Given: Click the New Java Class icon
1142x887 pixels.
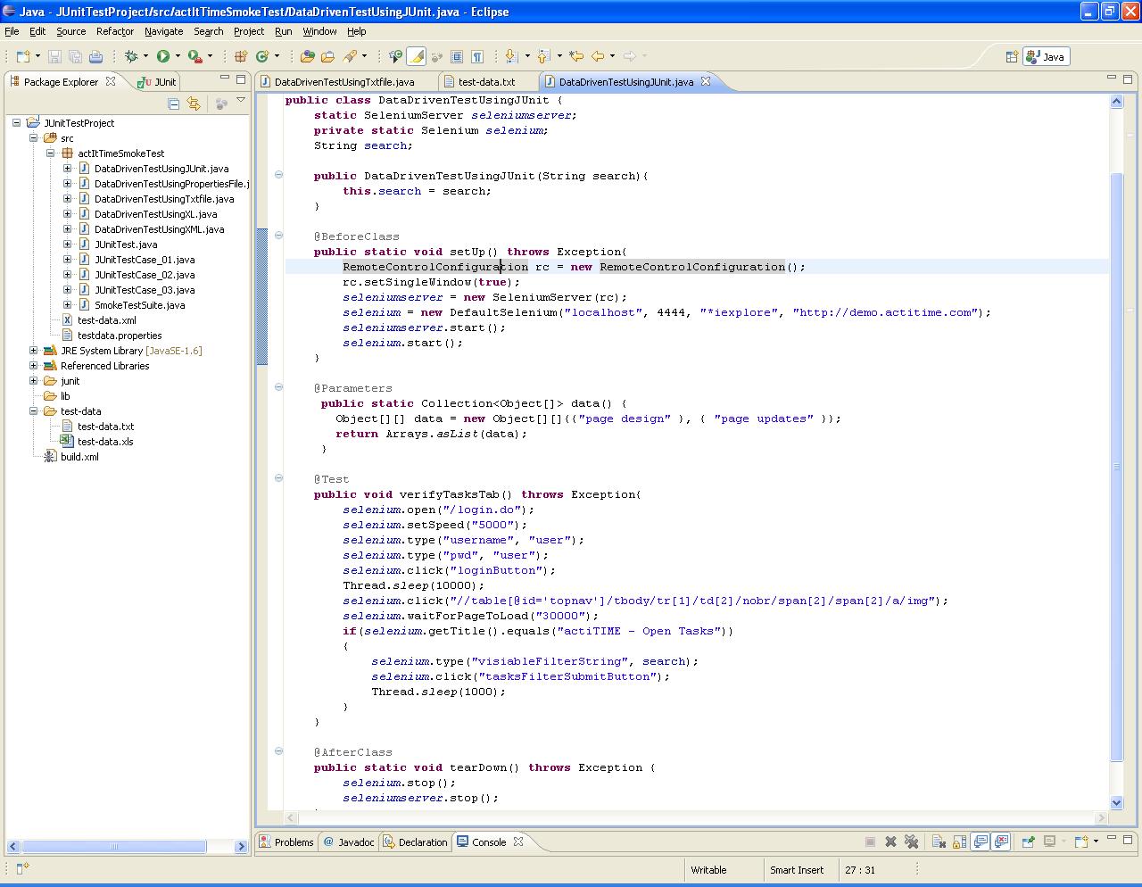Looking at the screenshot, I should tap(262, 56).
